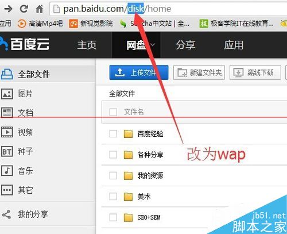Screen dimensions: 287x234
Task: Open the 新视觉影院 bookmark
Action: pos(91,24)
